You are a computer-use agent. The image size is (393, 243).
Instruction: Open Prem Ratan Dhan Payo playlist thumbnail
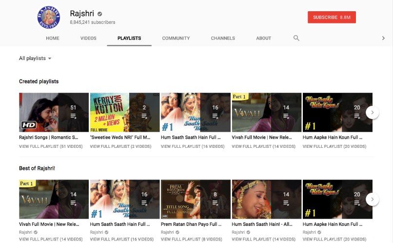pos(196,199)
